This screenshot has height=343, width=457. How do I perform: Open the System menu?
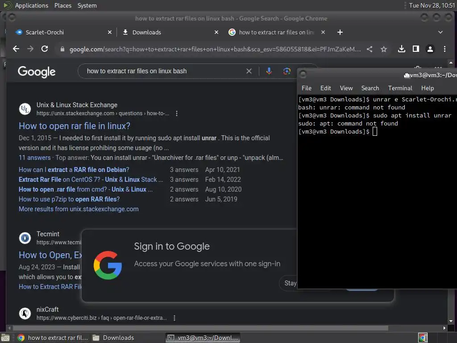click(87, 5)
